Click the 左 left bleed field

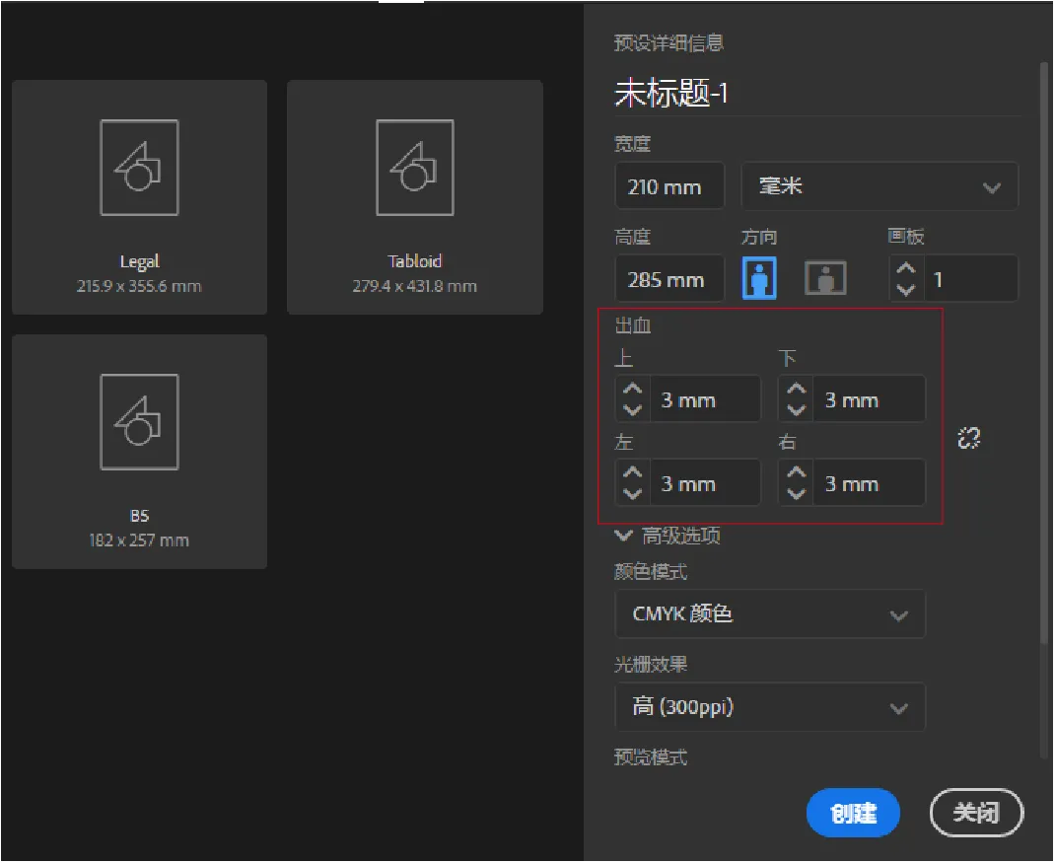(705, 482)
